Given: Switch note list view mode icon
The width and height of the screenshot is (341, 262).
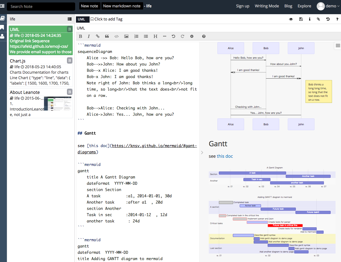Looking at the screenshot, I should click(x=70, y=19).
